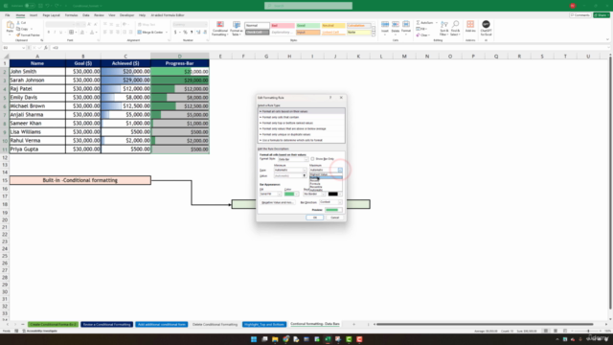Image resolution: width=613 pixels, height=345 pixels.
Task: Switch to the Delete Conditional Formatting sheet
Action: coord(215,324)
